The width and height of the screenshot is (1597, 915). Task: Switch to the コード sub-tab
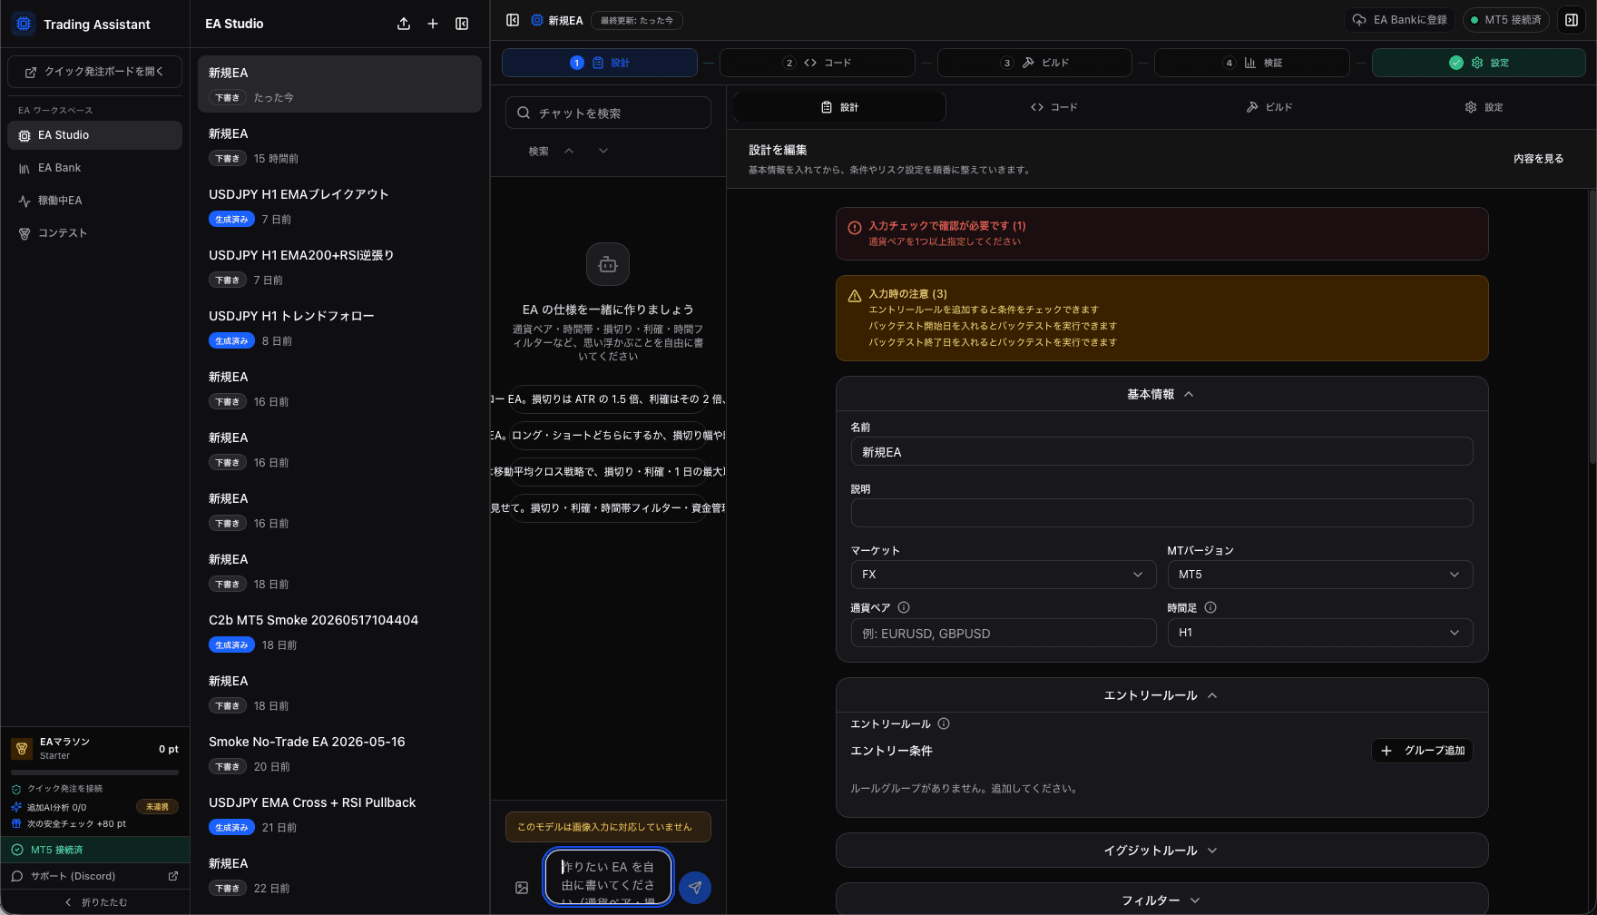pos(1053,107)
